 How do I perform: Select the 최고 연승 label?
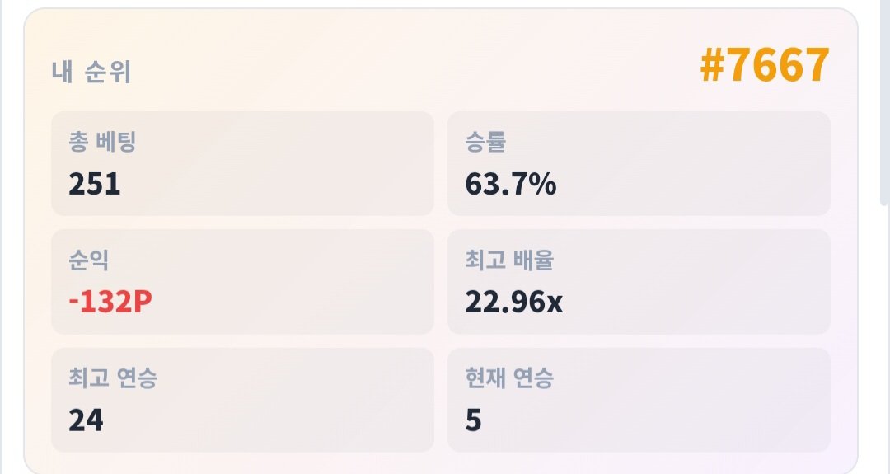(x=112, y=378)
